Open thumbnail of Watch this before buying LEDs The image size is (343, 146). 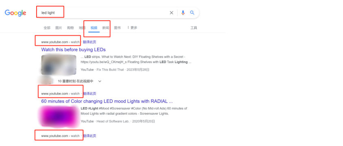pyautogui.click(x=59, y=65)
